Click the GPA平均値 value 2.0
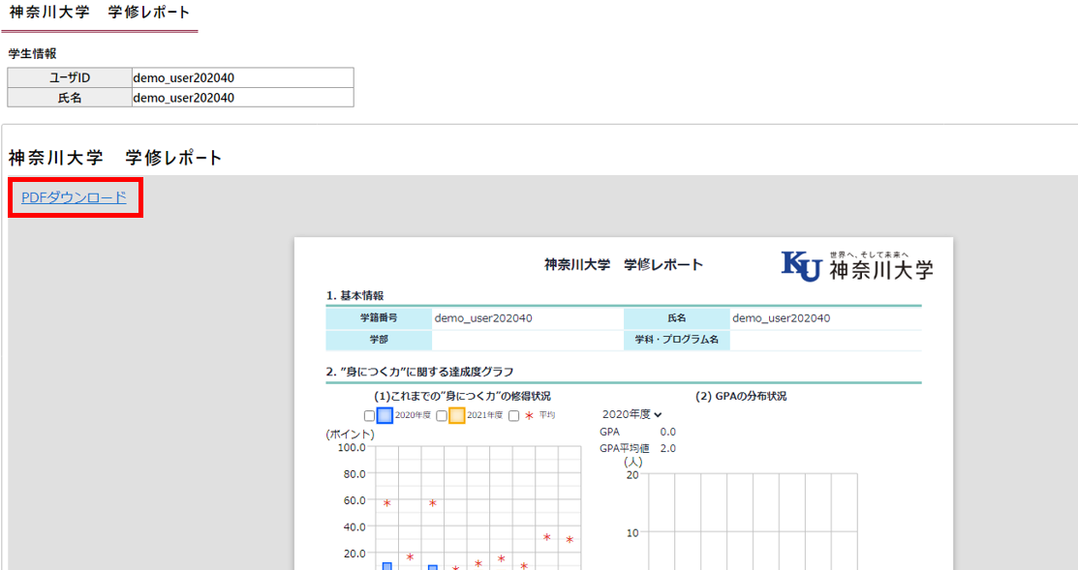 pyautogui.click(x=667, y=448)
